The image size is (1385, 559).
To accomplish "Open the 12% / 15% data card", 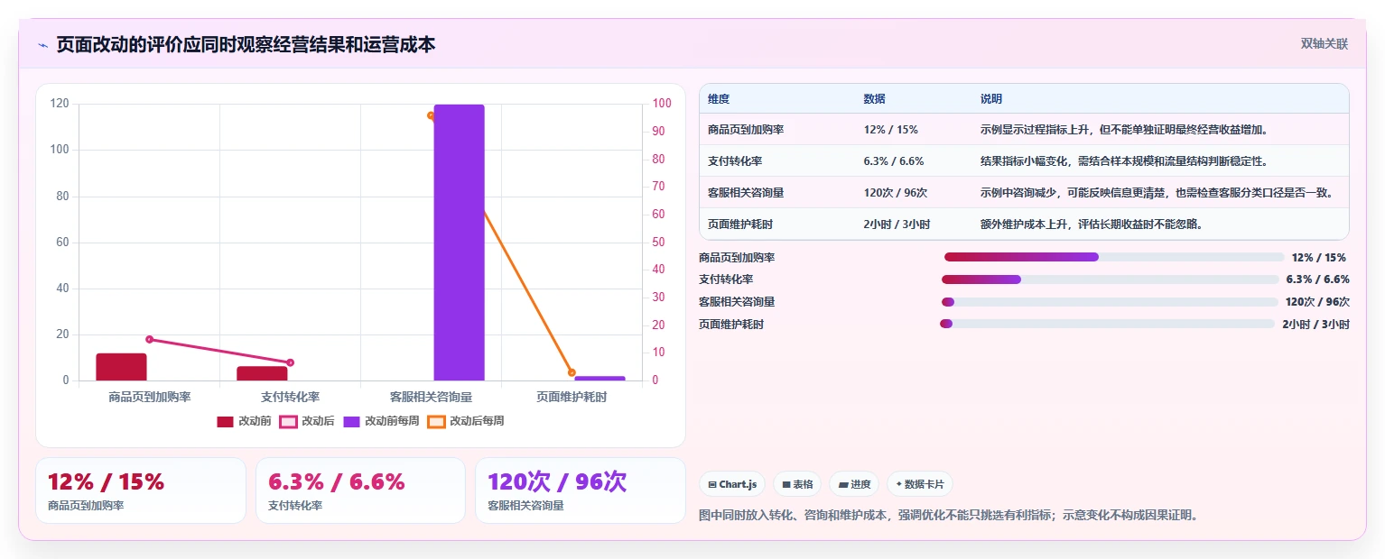I will pyautogui.click(x=141, y=490).
